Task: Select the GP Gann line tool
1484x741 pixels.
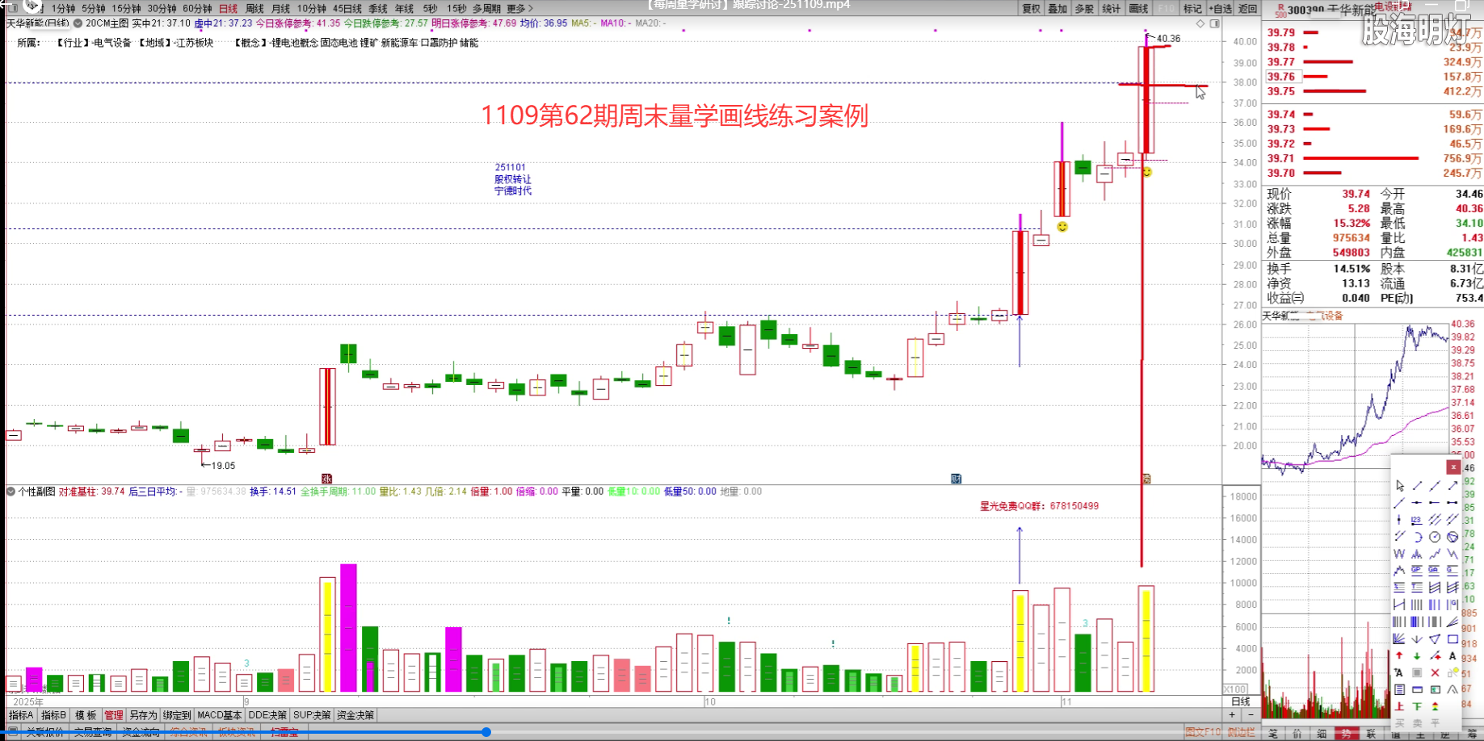Action: coord(1415,569)
